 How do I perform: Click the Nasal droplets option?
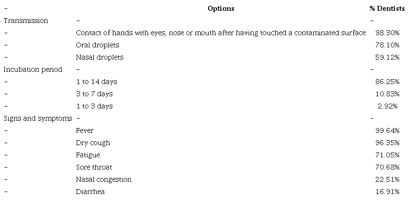[100, 57]
